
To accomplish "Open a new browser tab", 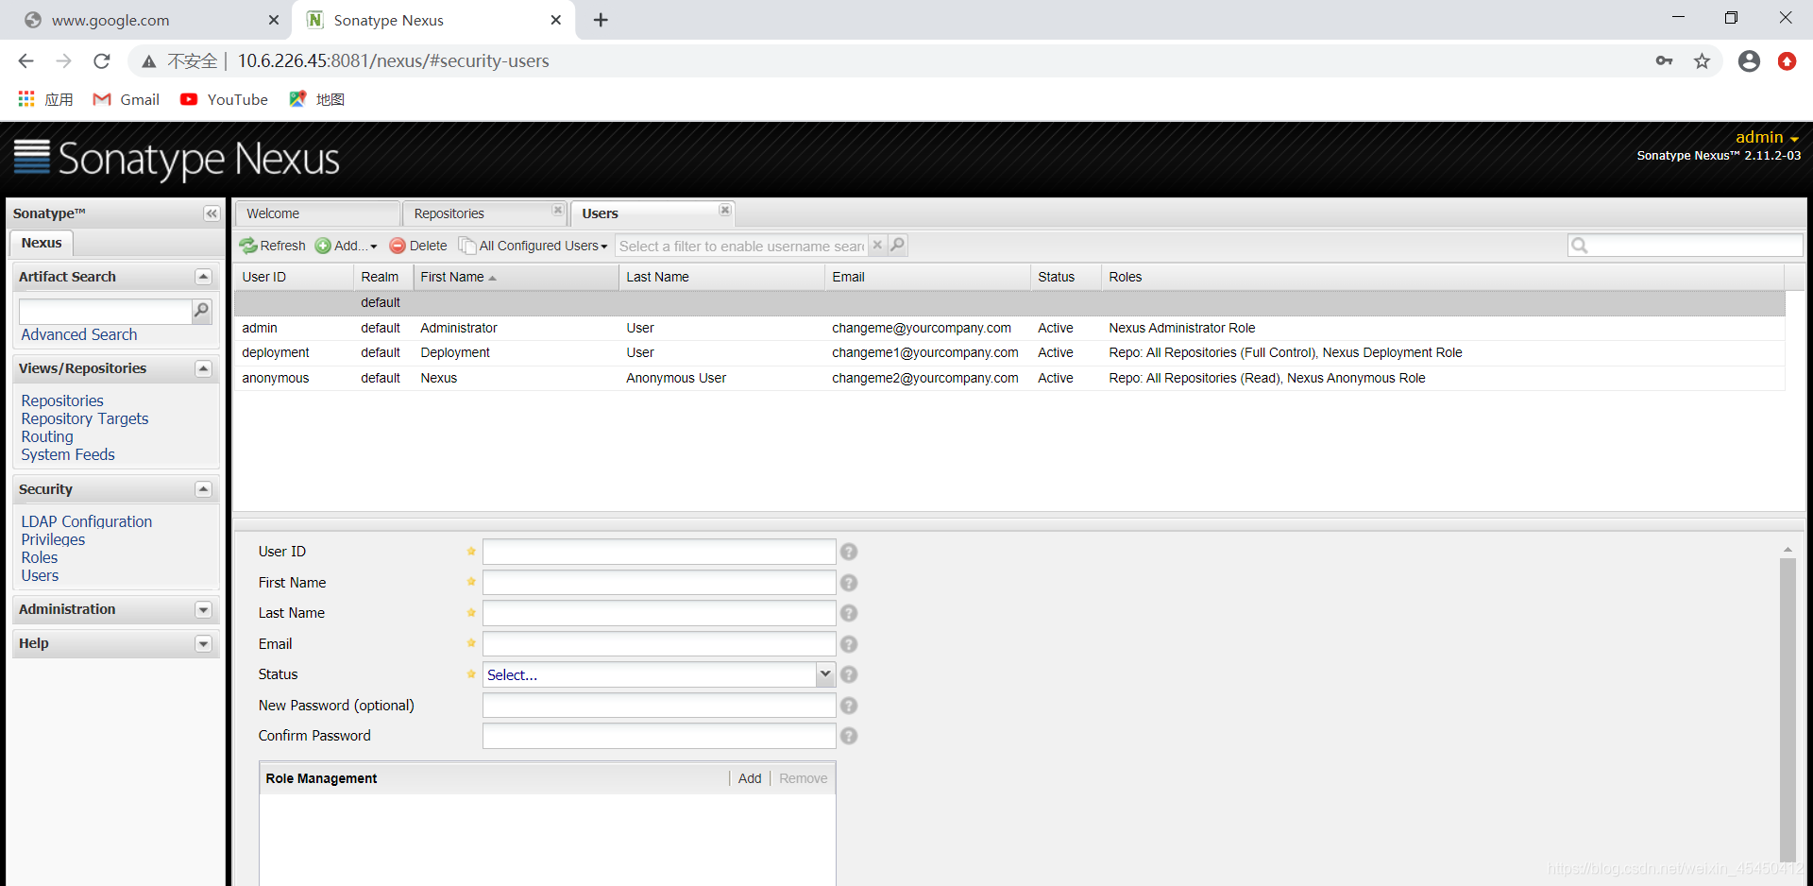I will (x=601, y=20).
